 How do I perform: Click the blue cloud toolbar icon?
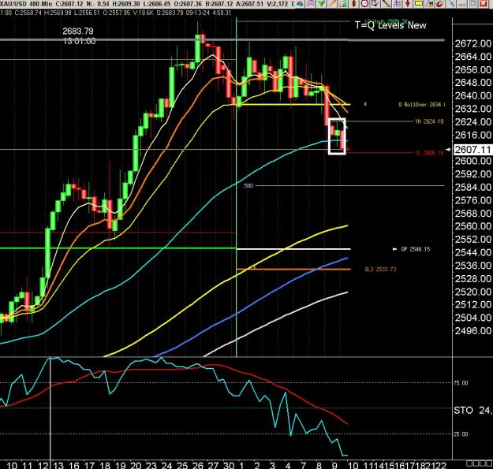(x=300, y=4)
